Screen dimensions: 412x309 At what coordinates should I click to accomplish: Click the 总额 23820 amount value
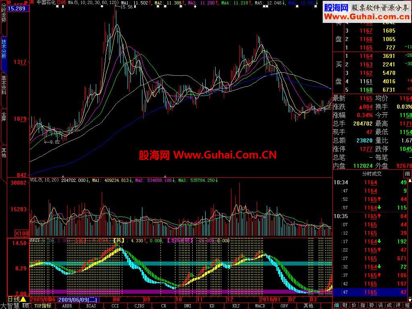click(365, 140)
